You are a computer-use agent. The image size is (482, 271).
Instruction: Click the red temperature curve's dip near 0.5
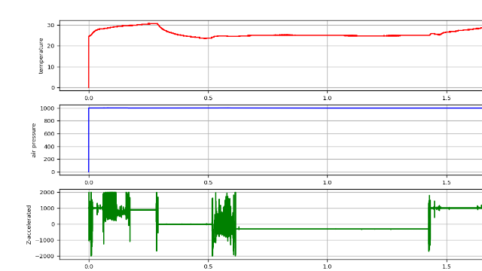pyautogui.click(x=206, y=38)
